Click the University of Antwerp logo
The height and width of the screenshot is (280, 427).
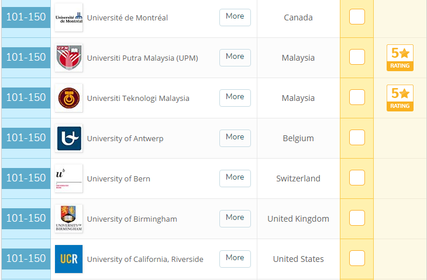[x=68, y=138]
